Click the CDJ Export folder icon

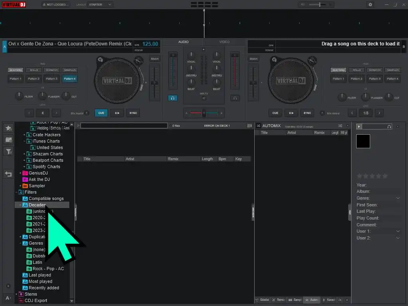21,300
